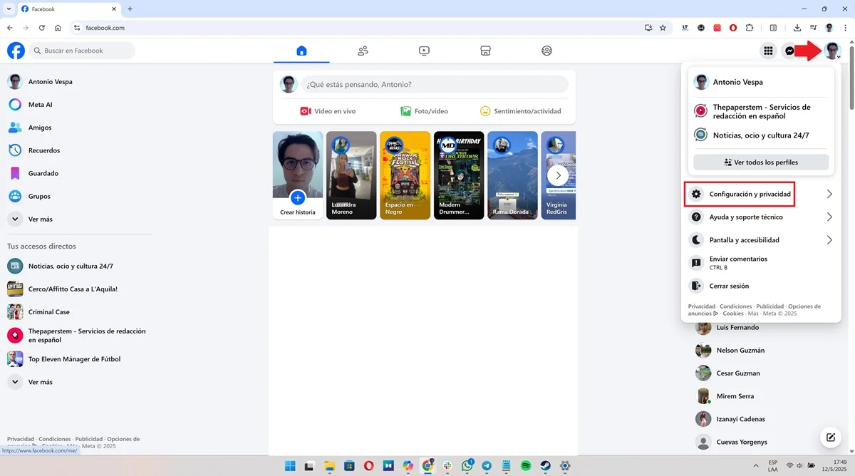The width and height of the screenshot is (855, 476).
Task: Open Meta AI from left sidebar
Action: (78, 104)
